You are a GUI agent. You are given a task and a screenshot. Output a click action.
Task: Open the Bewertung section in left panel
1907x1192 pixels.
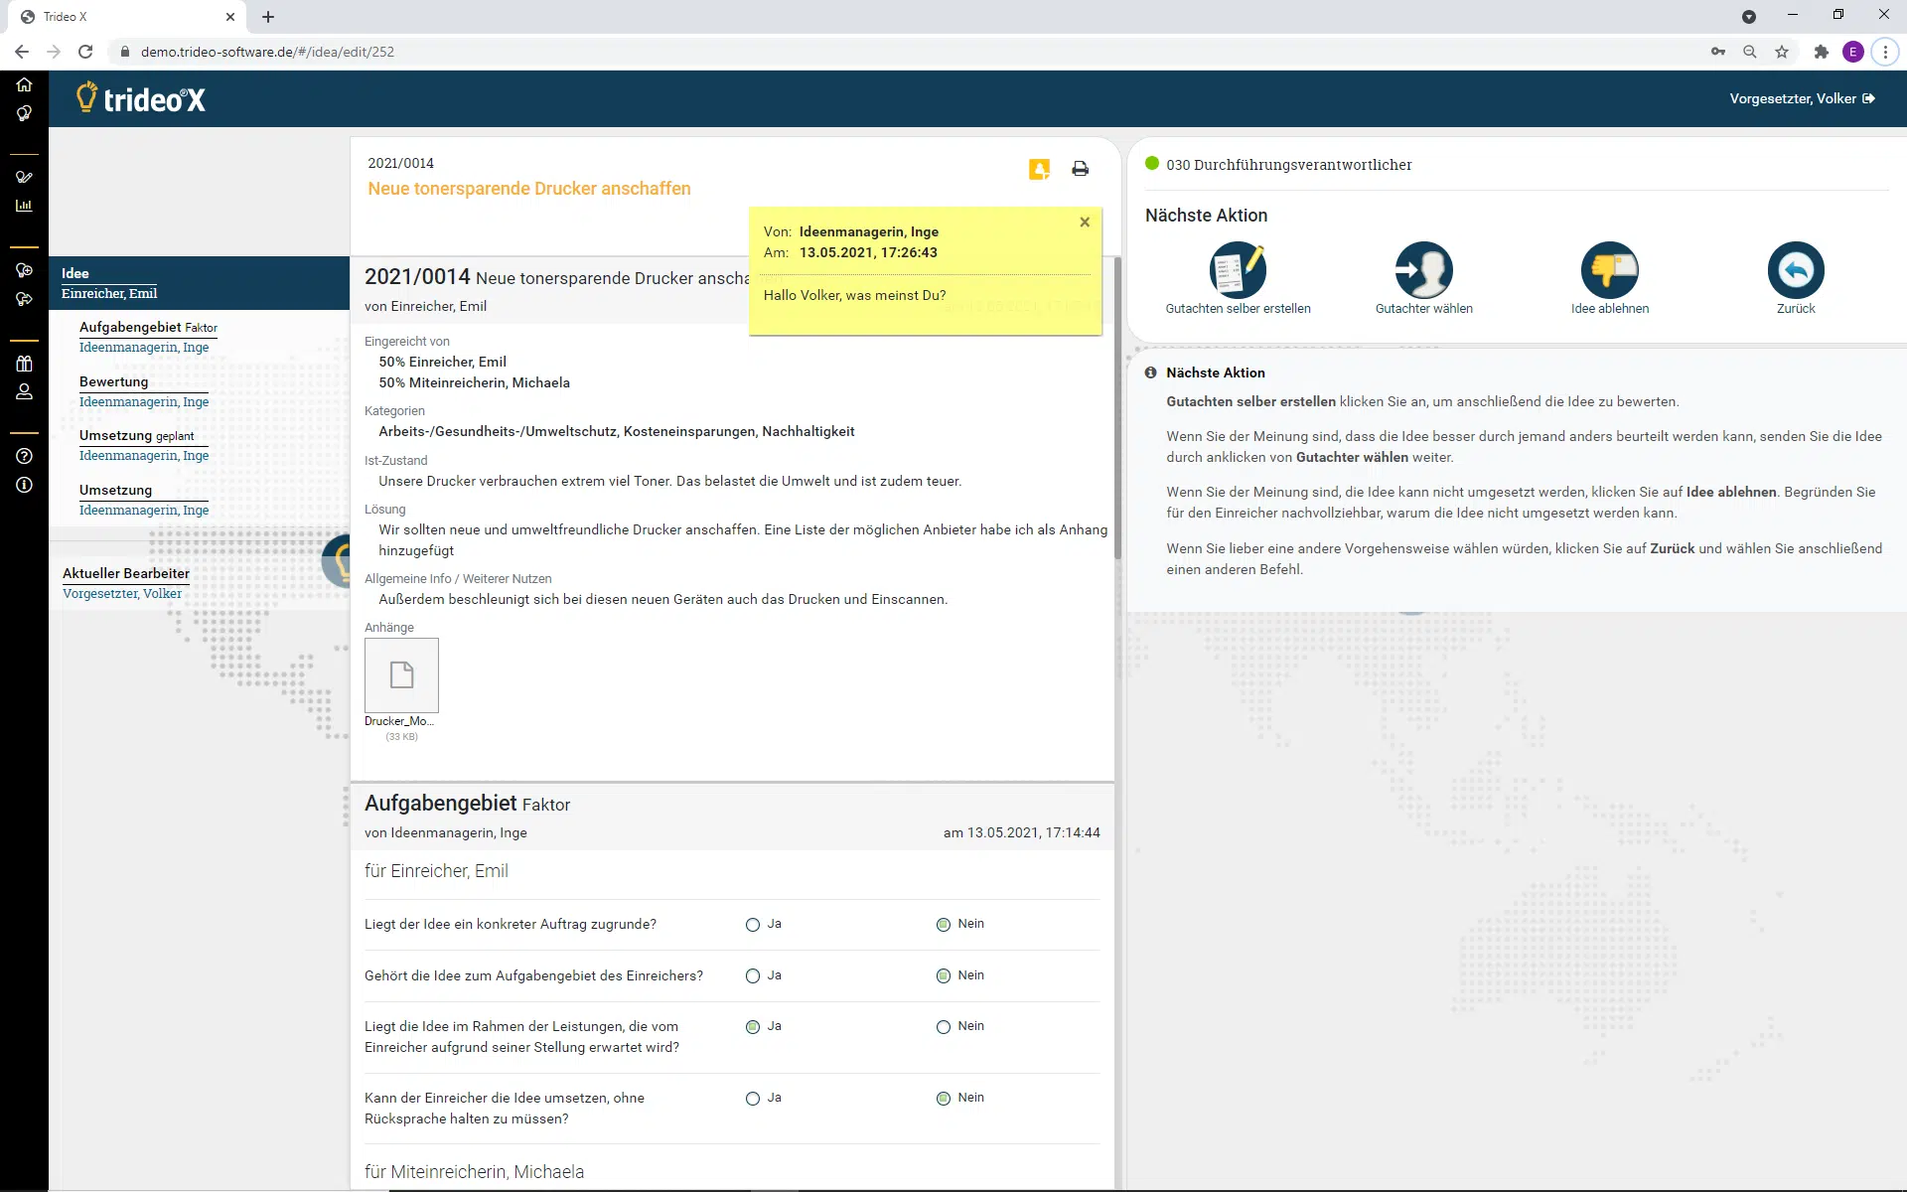tap(113, 381)
